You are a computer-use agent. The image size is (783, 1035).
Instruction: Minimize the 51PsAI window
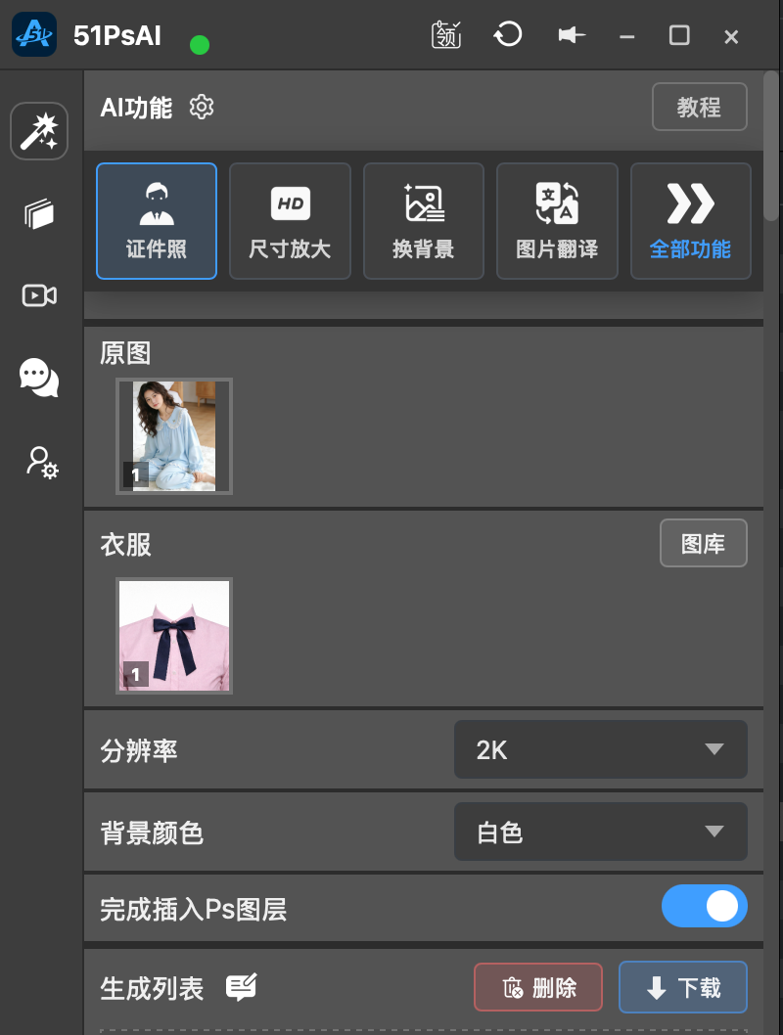click(627, 36)
